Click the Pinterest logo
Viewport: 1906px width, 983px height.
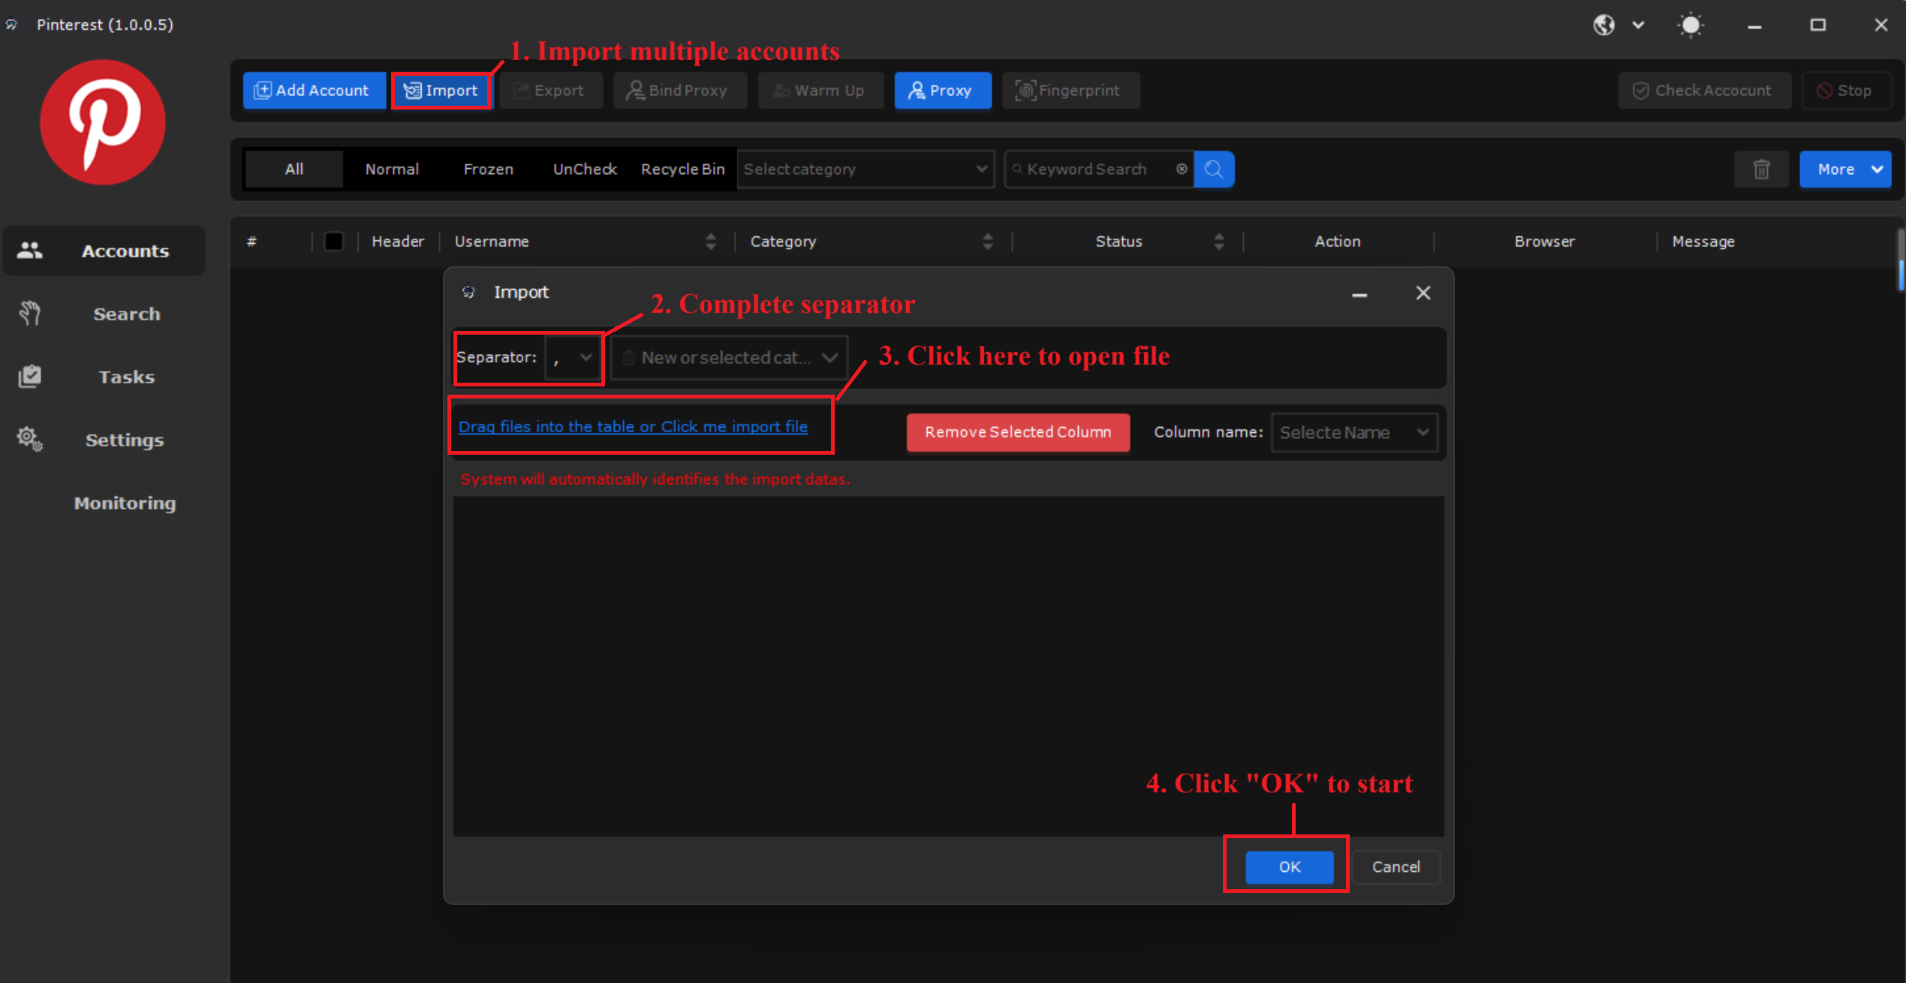click(x=103, y=122)
